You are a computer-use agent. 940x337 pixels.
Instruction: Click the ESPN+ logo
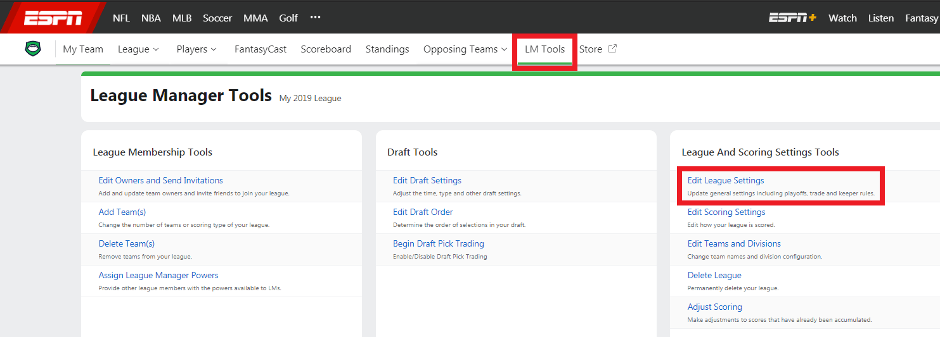coord(792,18)
